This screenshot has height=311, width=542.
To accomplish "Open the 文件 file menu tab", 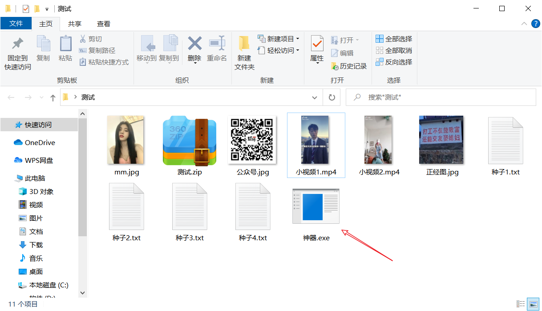I will [16, 24].
